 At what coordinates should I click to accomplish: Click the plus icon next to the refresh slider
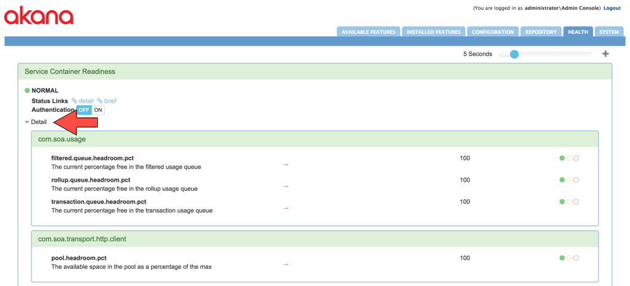[x=605, y=54]
